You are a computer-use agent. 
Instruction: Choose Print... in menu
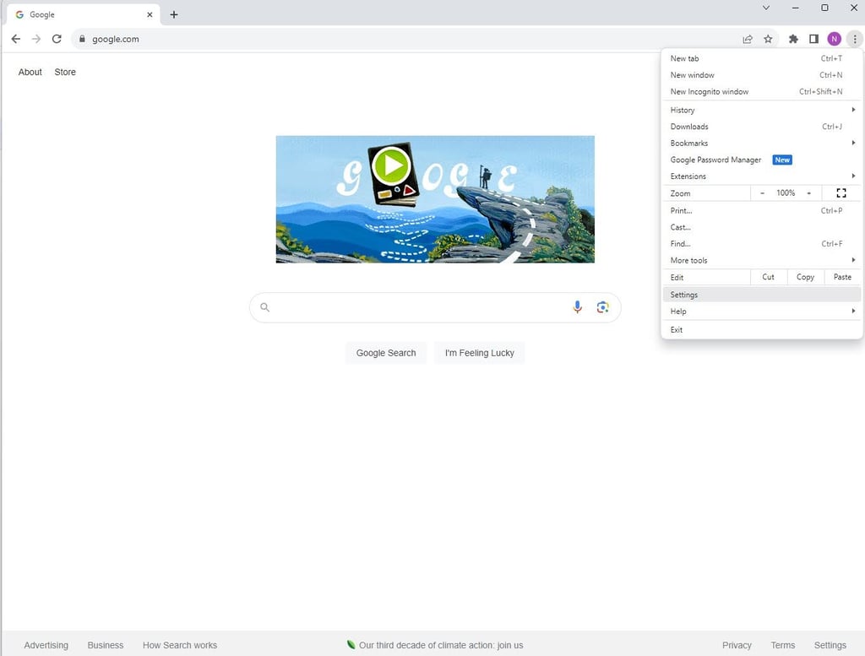pos(762,210)
